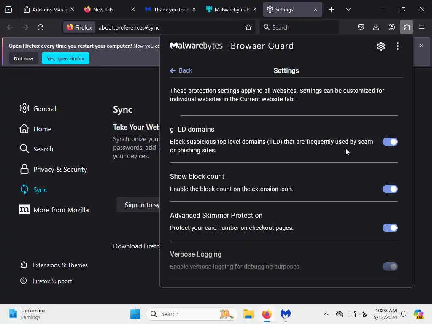The image size is (432, 324).
Task: Open the notification bell in taskbar
Action: click(403, 314)
